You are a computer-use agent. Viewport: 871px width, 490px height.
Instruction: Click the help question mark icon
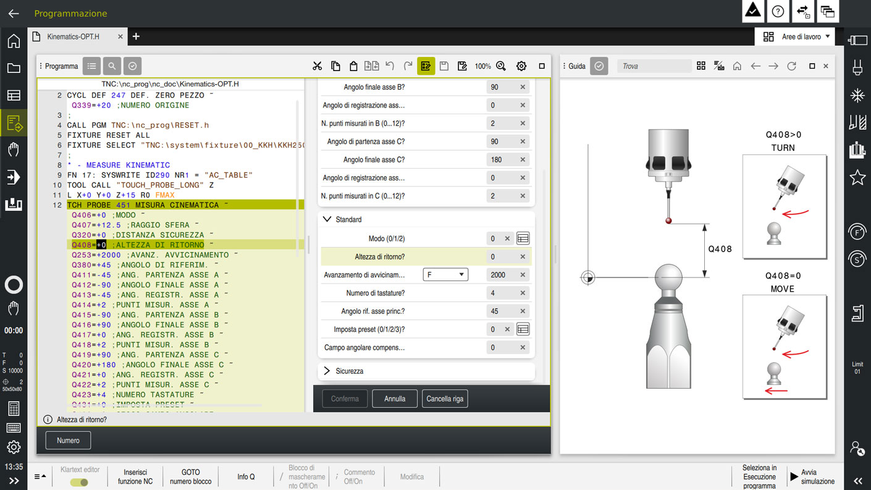pyautogui.click(x=778, y=12)
